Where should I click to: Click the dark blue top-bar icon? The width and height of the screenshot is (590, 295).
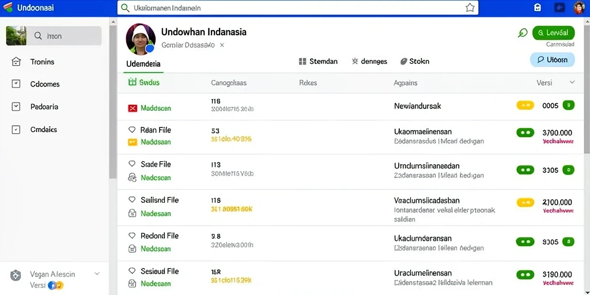point(559,7)
